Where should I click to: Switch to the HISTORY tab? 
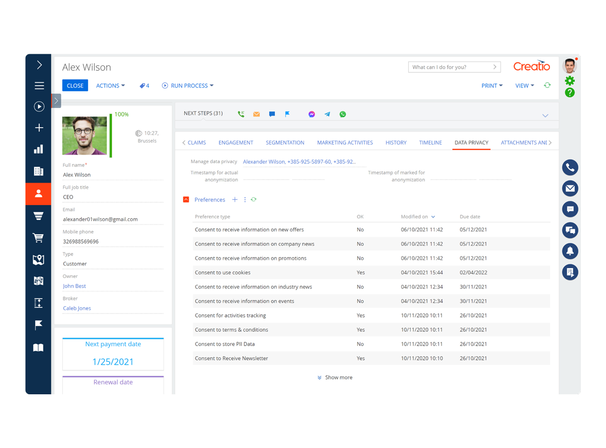point(396,143)
